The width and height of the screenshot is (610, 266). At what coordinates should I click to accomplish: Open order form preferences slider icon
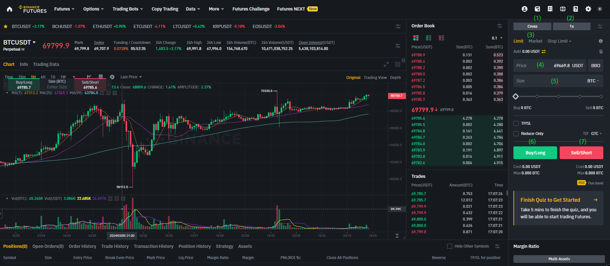(600, 26)
